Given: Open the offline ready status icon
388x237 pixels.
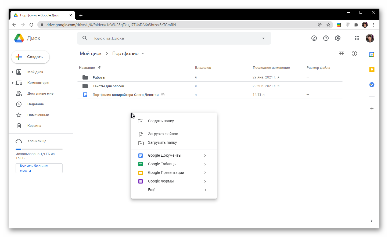Looking at the screenshot, I should click(314, 38).
